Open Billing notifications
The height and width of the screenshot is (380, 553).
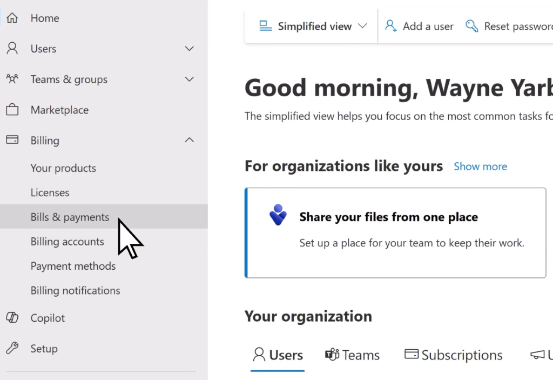(104, 290)
